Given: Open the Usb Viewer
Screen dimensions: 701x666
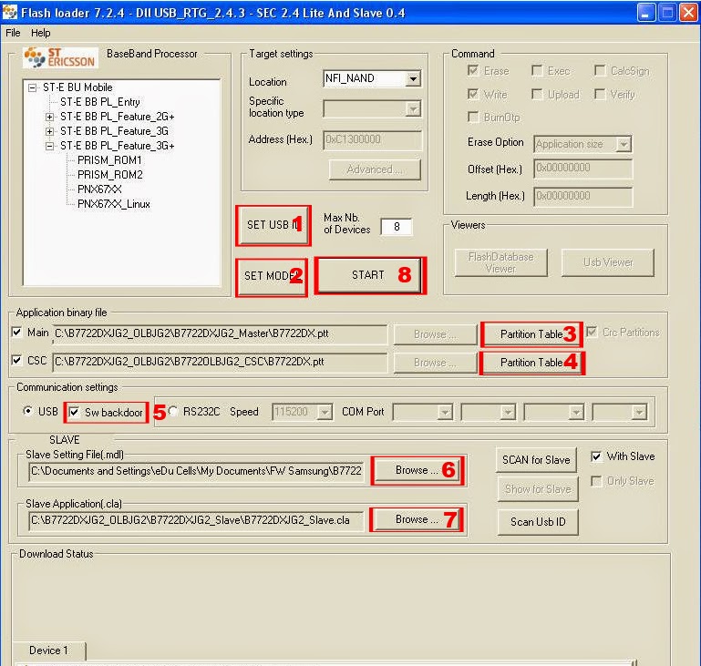Looking at the screenshot, I should (x=607, y=262).
